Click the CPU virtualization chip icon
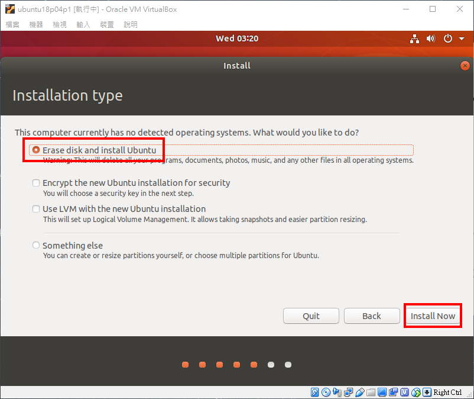 [x=404, y=392]
